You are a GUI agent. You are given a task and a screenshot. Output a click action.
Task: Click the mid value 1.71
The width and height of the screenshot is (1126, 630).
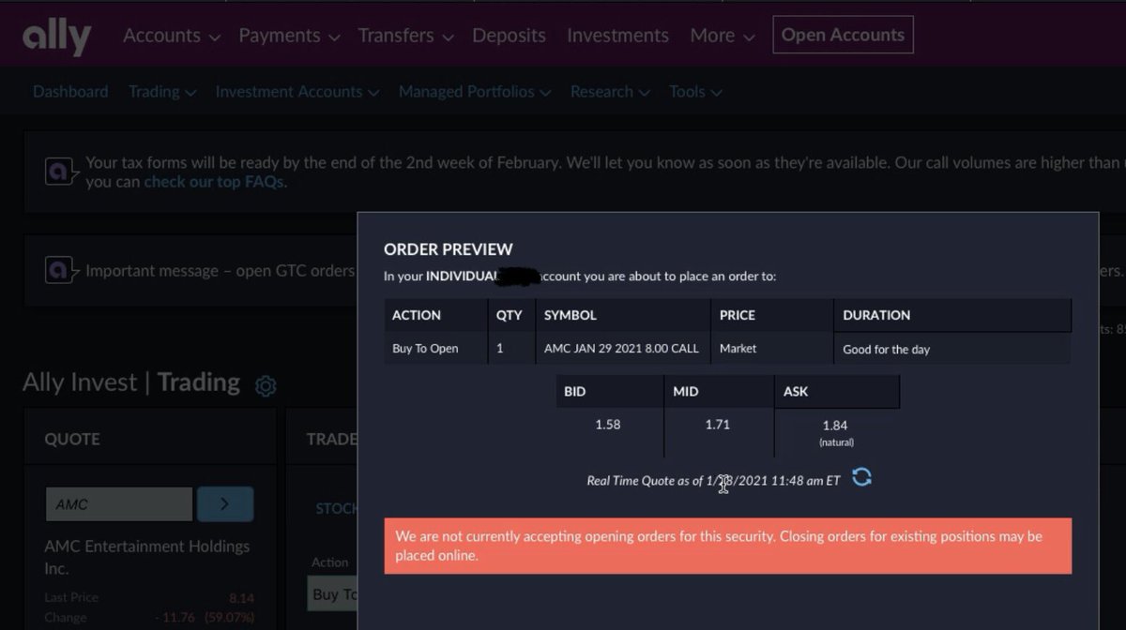tap(718, 425)
